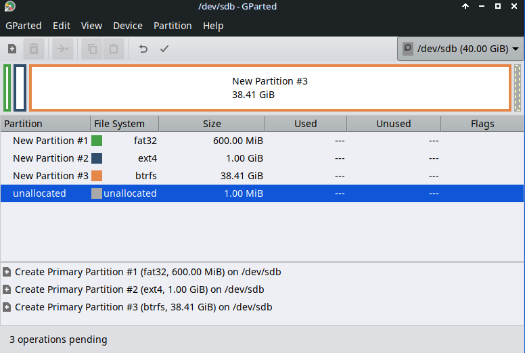The height and width of the screenshot is (353, 525).
Task: Open the Help menu
Action: coord(213,26)
